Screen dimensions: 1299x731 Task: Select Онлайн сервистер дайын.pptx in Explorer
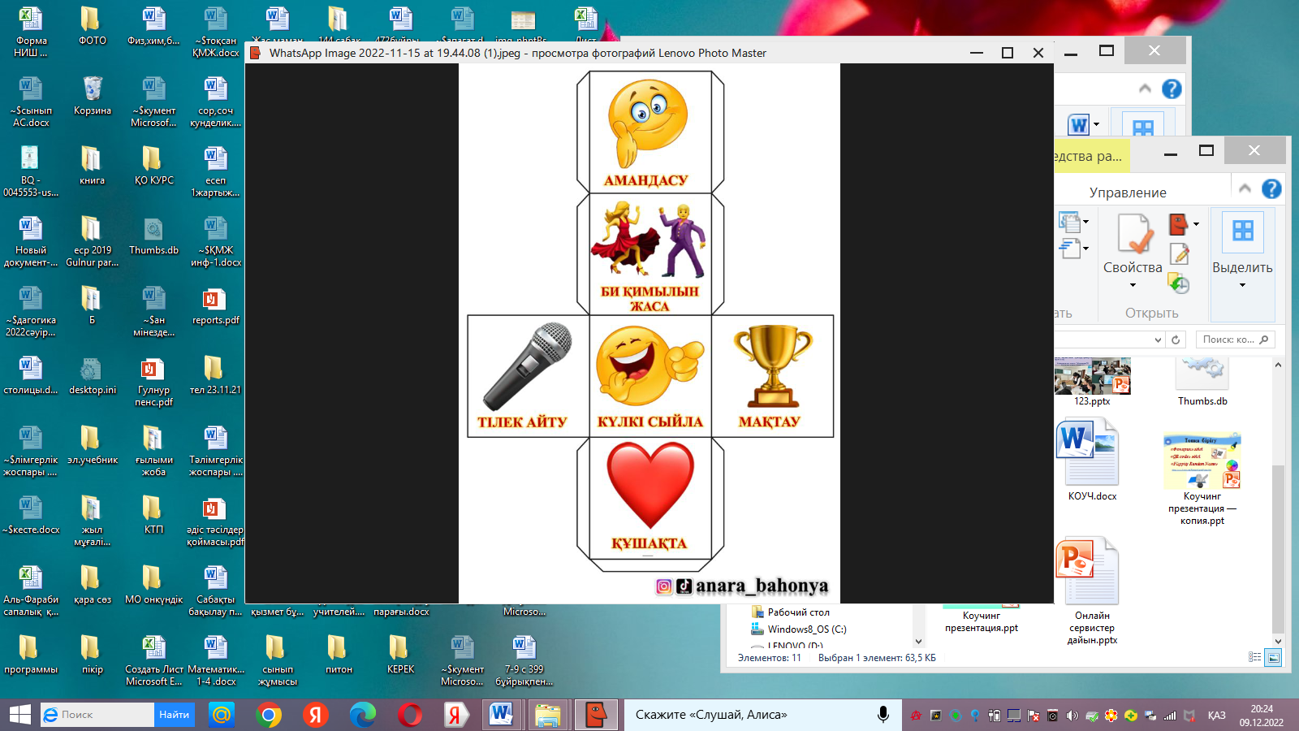click(x=1092, y=592)
